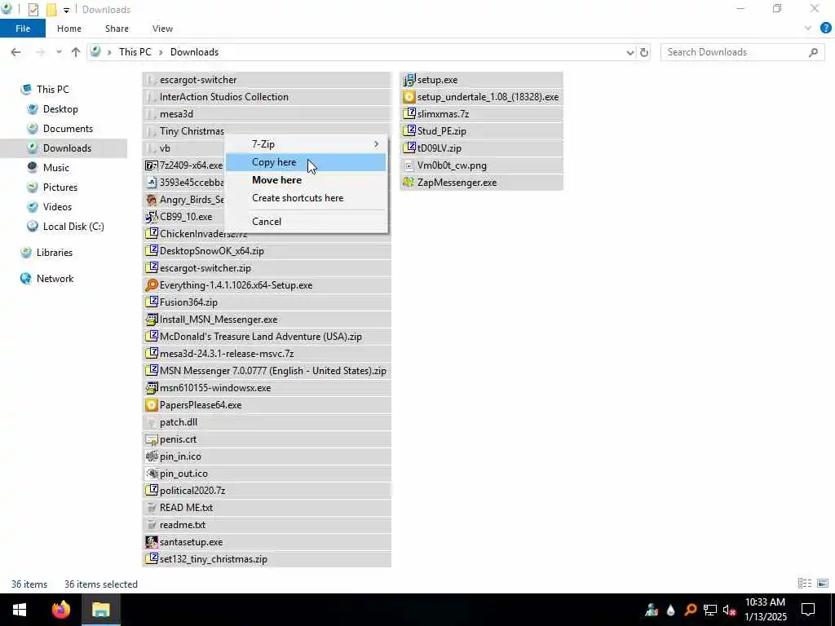Switch to large icons view button
835x626 pixels.
(823, 584)
